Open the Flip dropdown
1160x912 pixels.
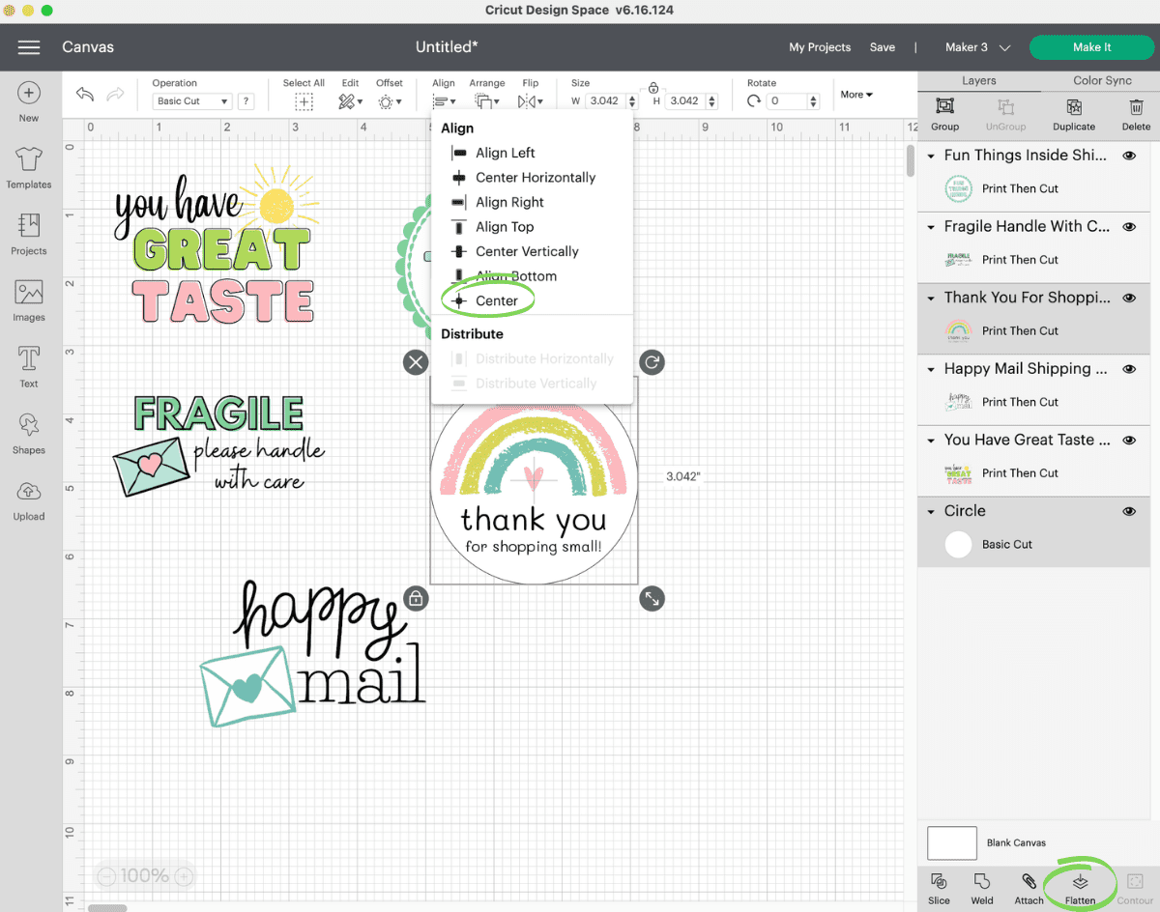point(531,101)
